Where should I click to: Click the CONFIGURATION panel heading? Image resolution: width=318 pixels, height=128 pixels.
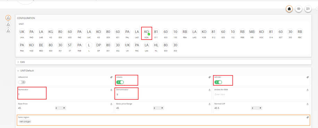26,18
